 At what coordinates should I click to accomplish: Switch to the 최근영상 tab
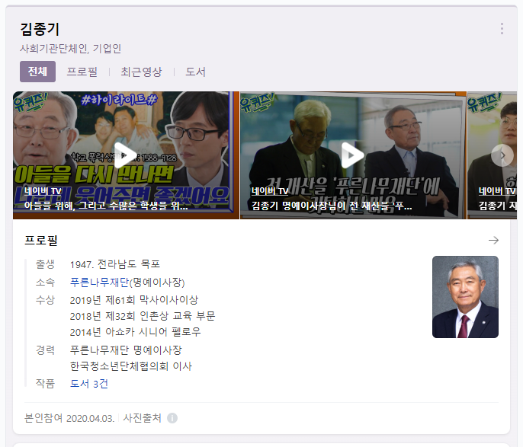click(141, 72)
